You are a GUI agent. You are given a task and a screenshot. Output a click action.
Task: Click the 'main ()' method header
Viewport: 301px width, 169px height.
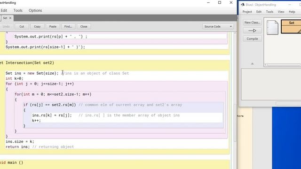point(16,162)
